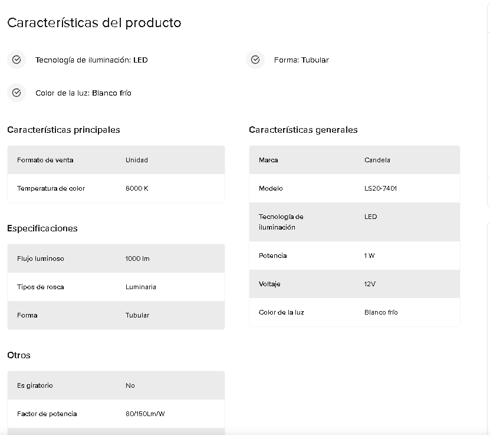Click the checkmark icon beside Tecnología de iluminación
This screenshot has height=435, width=490.
(17, 60)
